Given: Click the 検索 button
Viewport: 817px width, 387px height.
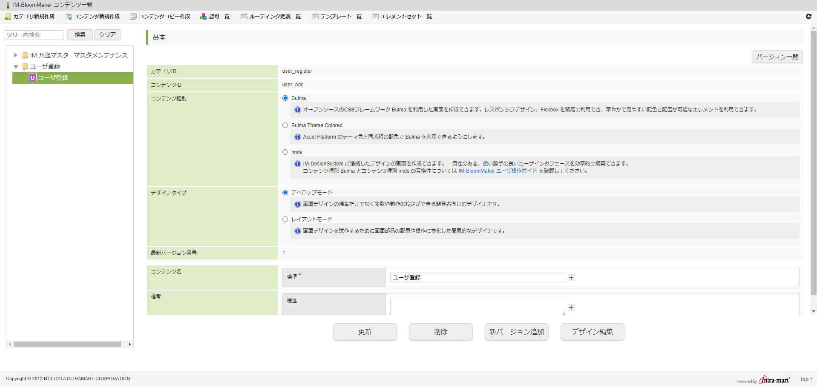Looking at the screenshot, I should coord(80,35).
